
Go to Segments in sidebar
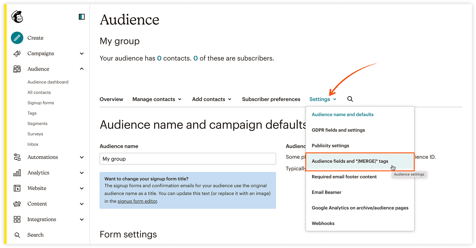[37, 124]
